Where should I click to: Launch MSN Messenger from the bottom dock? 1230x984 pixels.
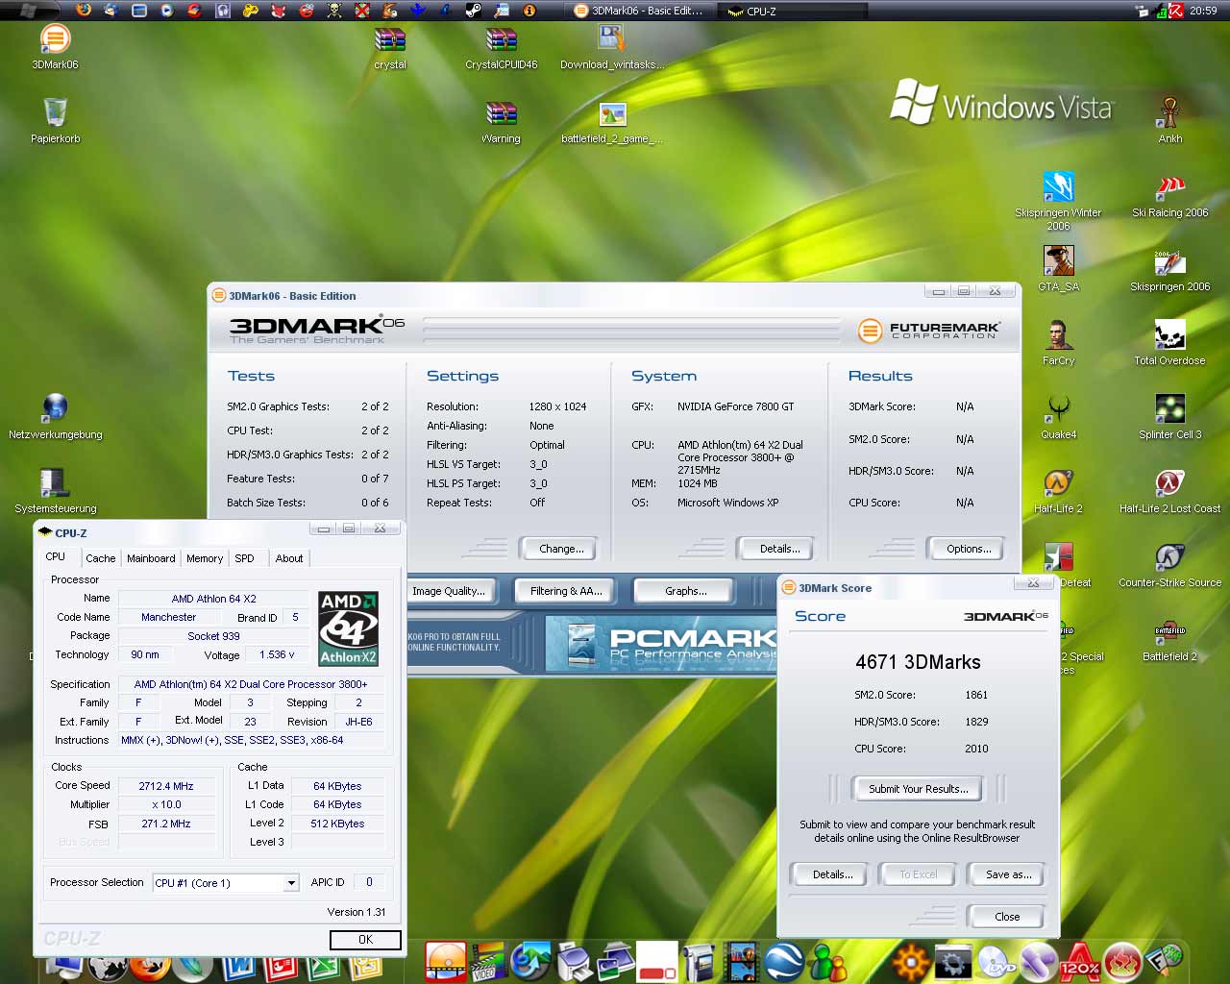point(827,961)
